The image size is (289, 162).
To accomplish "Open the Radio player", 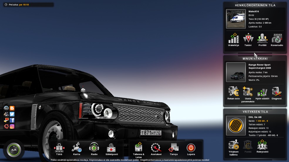I will point(94,148).
